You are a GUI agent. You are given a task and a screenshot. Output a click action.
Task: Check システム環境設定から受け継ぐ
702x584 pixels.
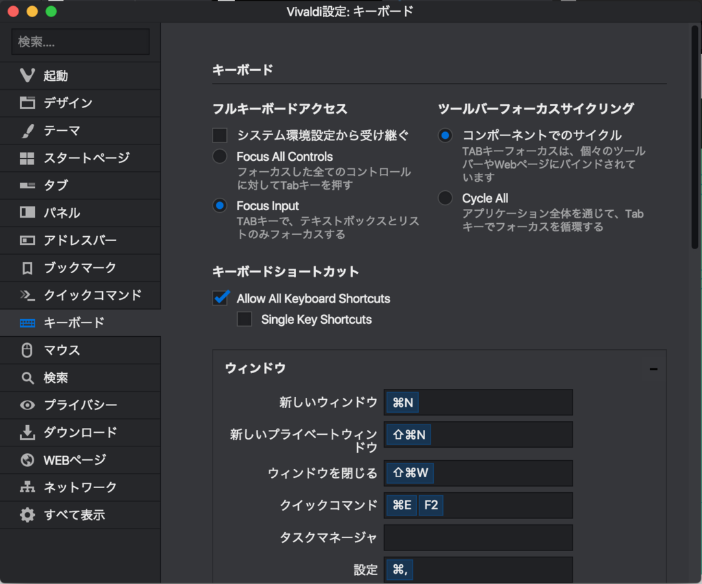[x=219, y=135]
